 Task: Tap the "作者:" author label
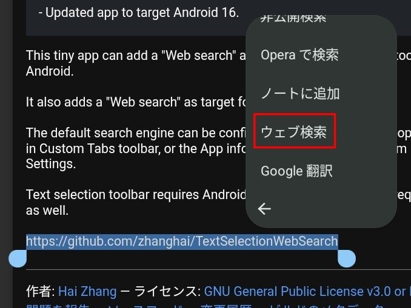(x=41, y=291)
